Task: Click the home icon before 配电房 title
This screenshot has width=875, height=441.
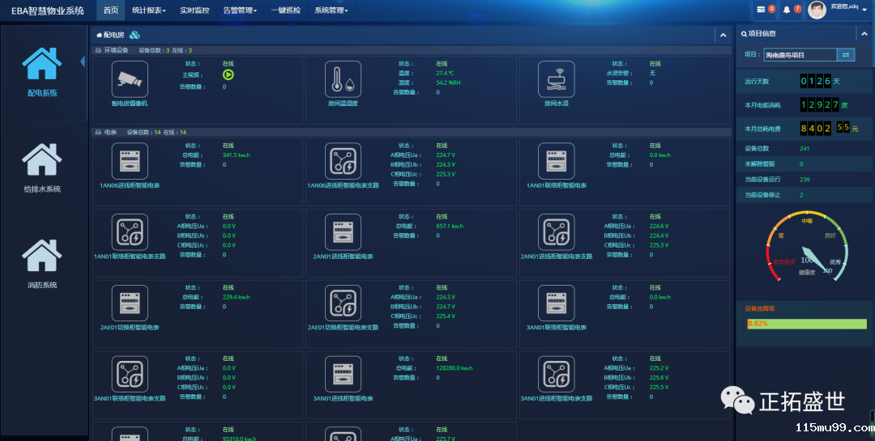Action: click(x=100, y=35)
